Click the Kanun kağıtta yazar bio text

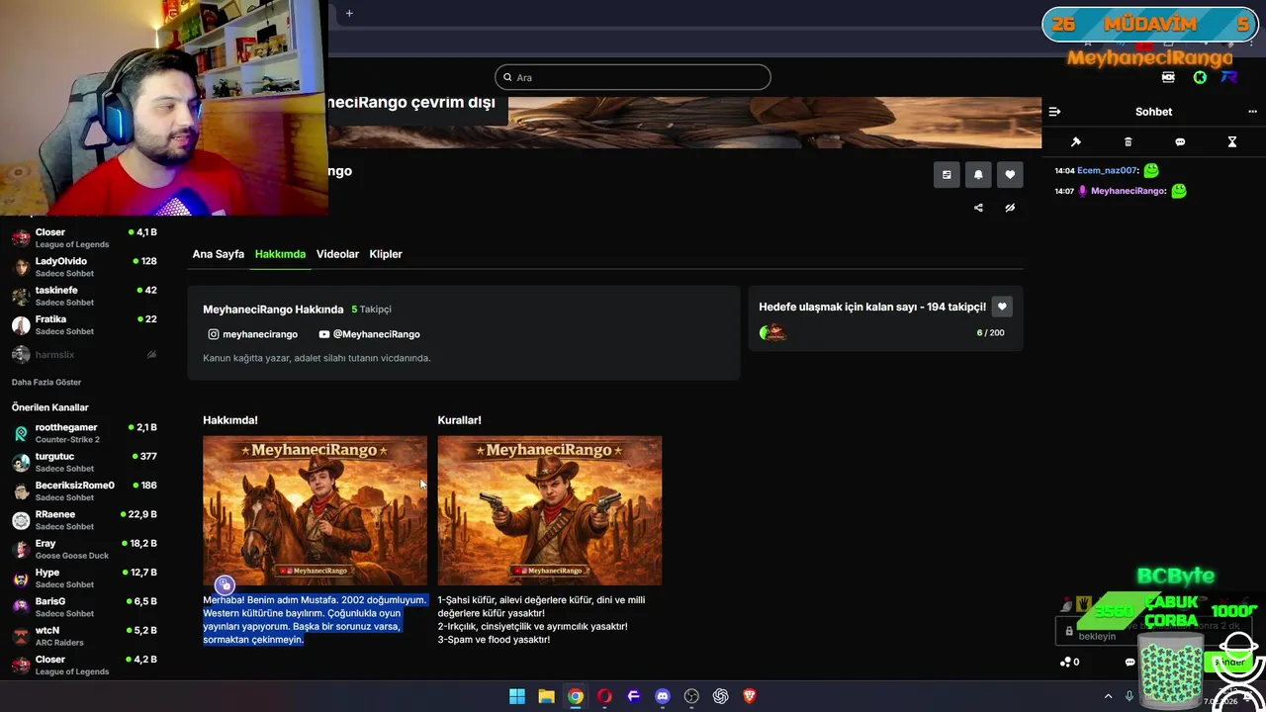[x=316, y=358]
